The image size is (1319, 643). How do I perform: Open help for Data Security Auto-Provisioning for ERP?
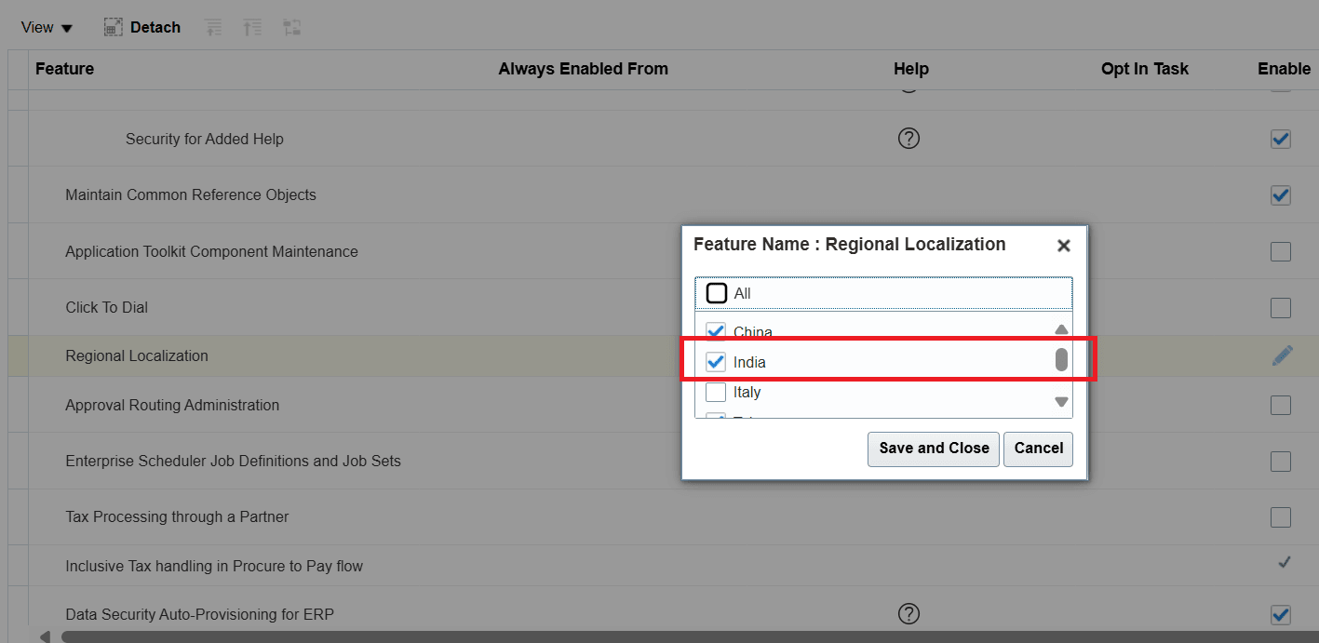point(908,613)
